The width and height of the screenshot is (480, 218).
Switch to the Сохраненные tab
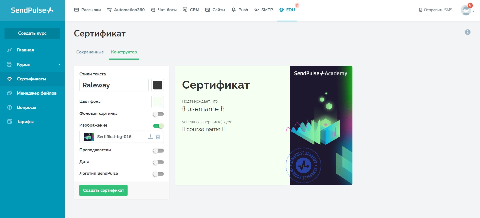[x=90, y=52]
